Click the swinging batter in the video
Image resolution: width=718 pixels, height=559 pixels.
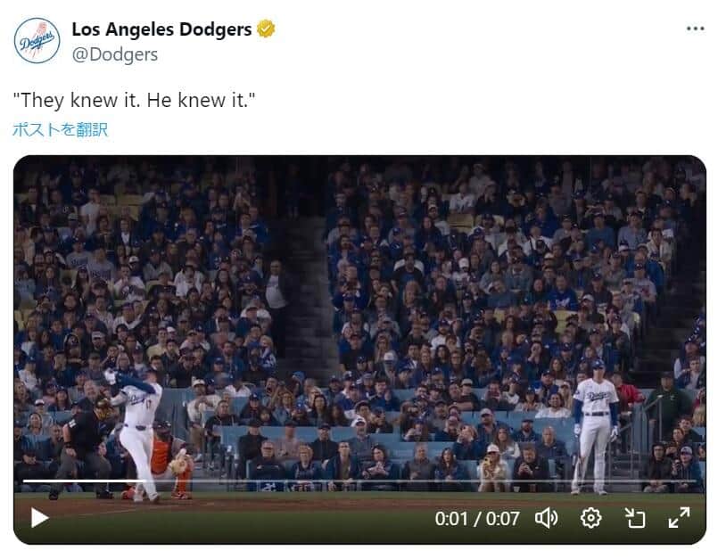[139, 428]
